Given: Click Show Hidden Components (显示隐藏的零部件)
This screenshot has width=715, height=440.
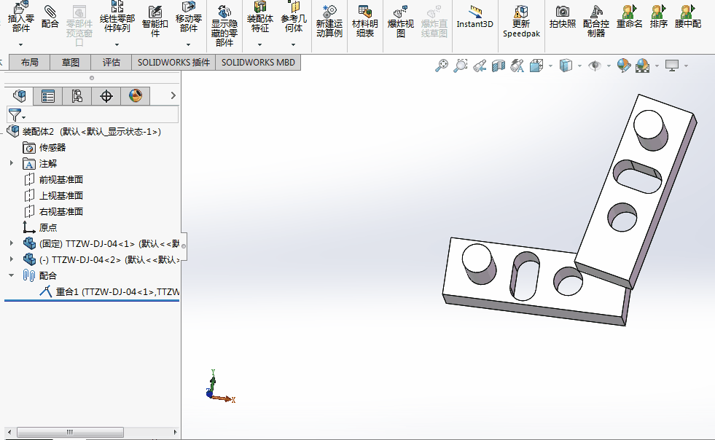Looking at the screenshot, I should [224, 25].
